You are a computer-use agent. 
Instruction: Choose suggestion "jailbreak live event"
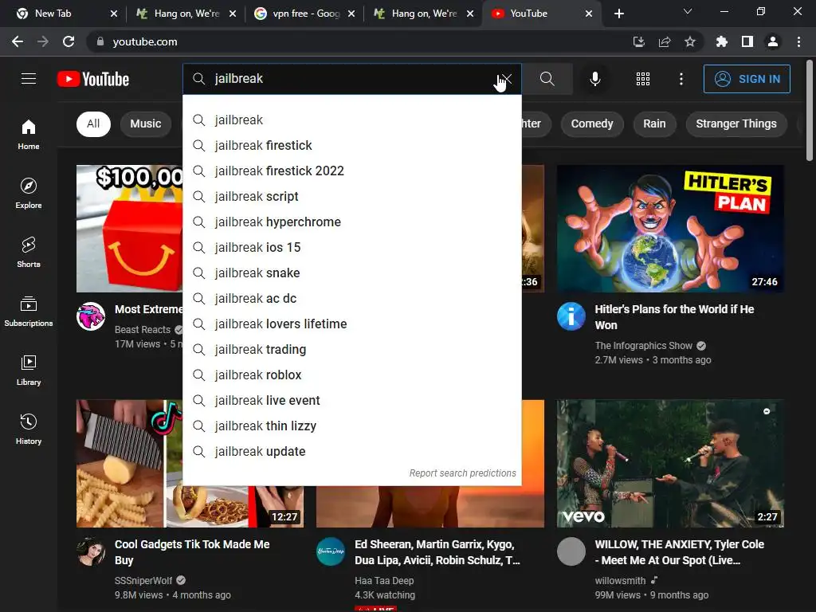[351, 400]
